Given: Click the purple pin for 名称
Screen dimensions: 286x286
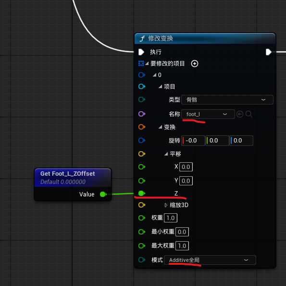Looking at the screenshot, I should point(142,114).
